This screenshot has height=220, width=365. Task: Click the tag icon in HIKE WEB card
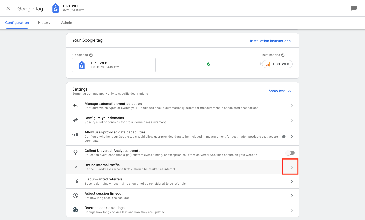[x=82, y=65]
